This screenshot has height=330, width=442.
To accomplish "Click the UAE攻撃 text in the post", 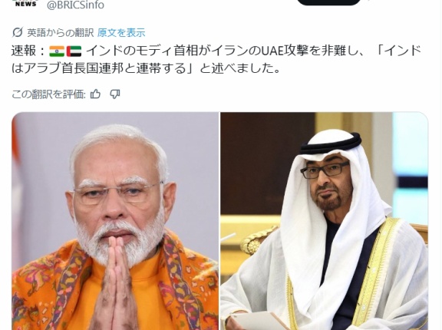I will (x=285, y=51).
